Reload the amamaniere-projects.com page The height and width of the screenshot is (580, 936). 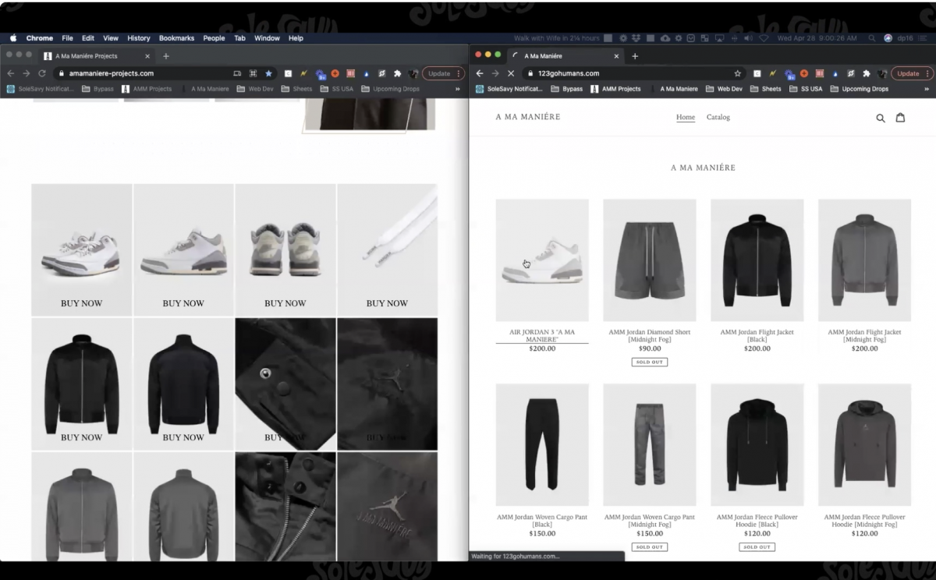pos(42,73)
